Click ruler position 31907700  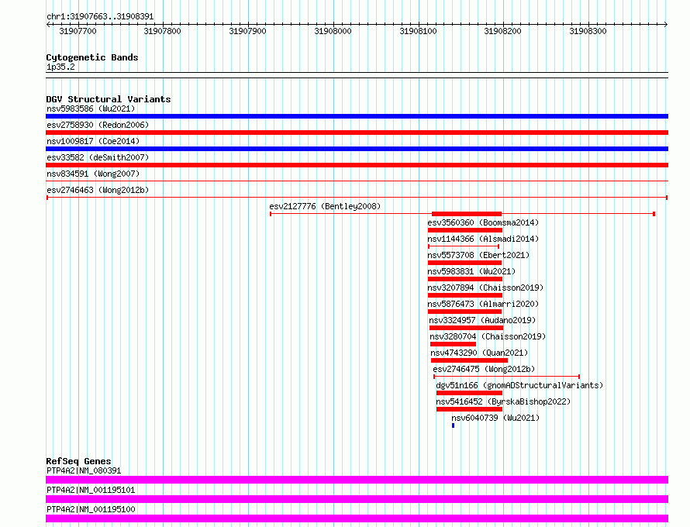[78, 31]
